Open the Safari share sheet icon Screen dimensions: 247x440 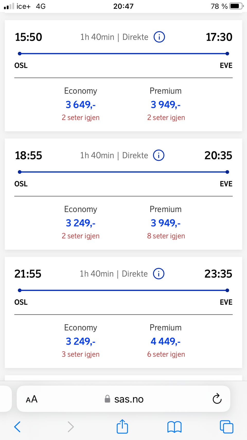[x=122, y=426]
